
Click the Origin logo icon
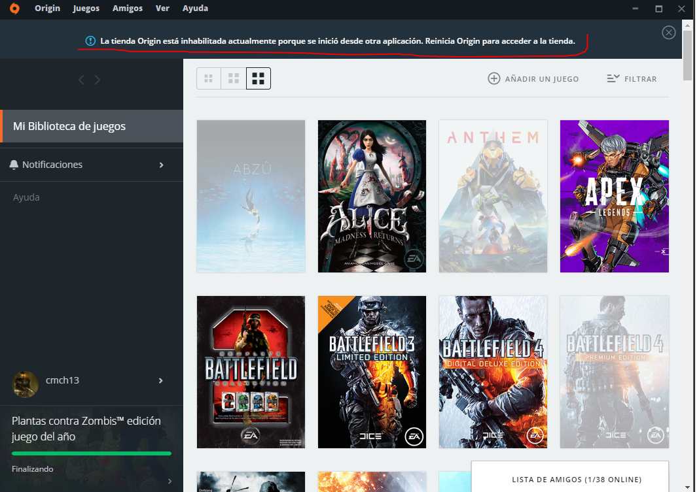point(14,8)
